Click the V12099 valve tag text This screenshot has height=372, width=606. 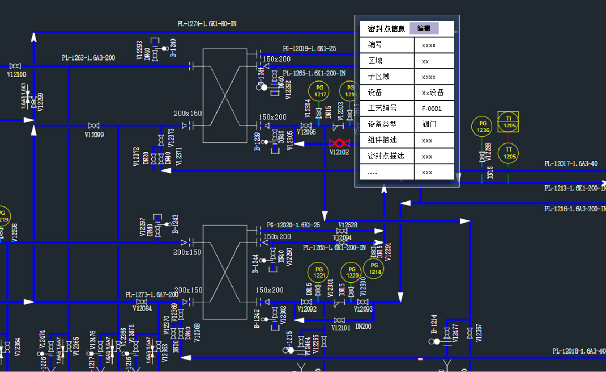pyautogui.click(x=94, y=134)
